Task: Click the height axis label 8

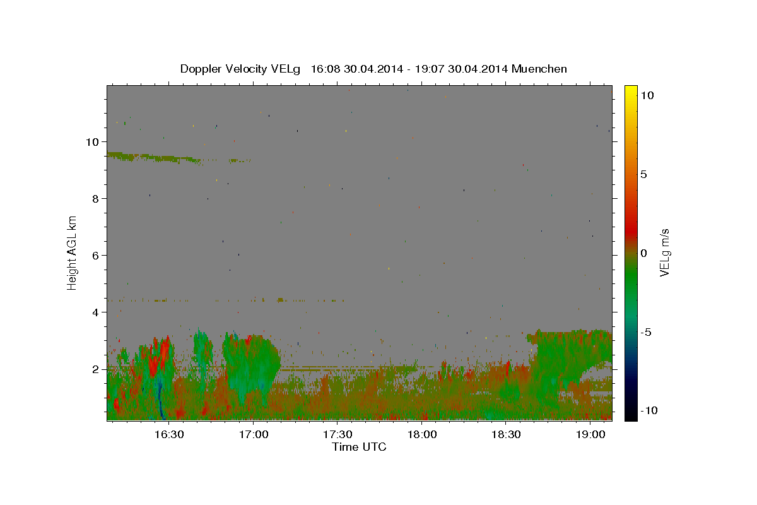Action: pos(96,198)
